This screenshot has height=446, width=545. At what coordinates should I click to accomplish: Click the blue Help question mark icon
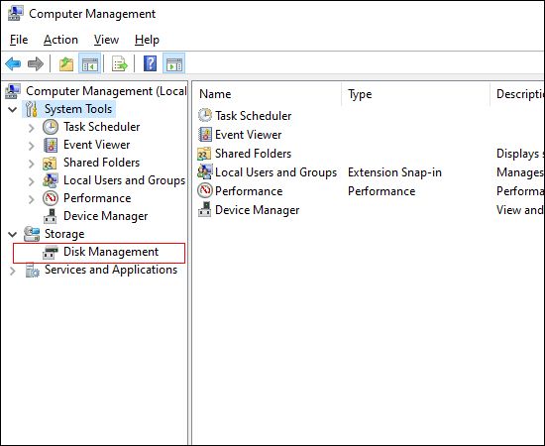tap(151, 64)
